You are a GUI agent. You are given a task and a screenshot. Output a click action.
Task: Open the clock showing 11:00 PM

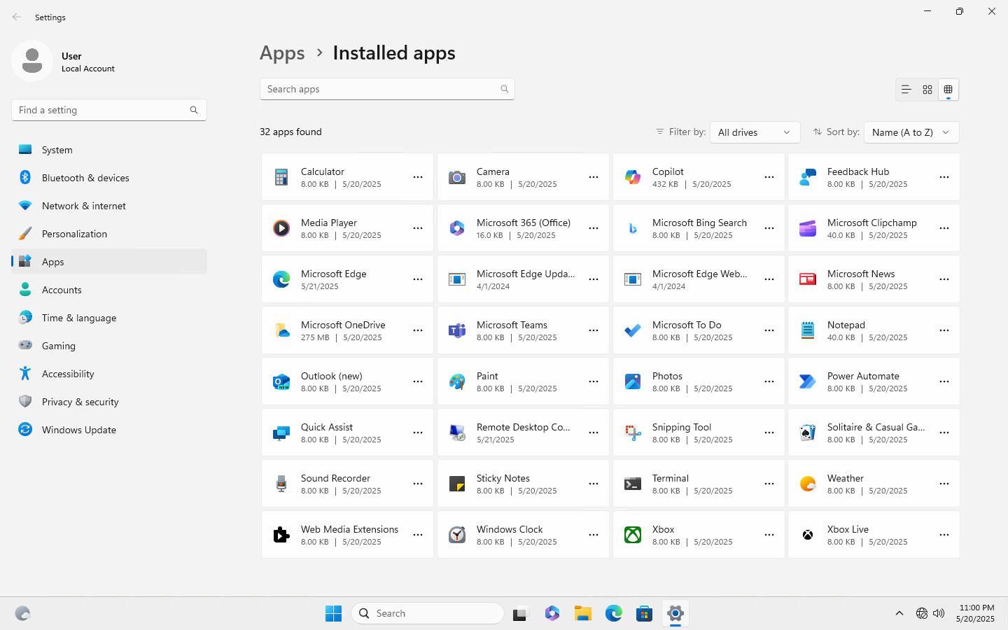pyautogui.click(x=976, y=613)
